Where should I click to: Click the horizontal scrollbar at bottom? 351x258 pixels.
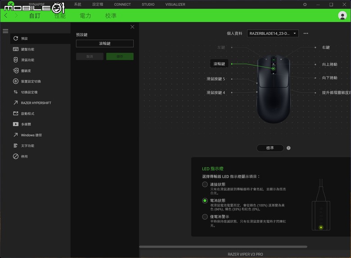click(223, 247)
